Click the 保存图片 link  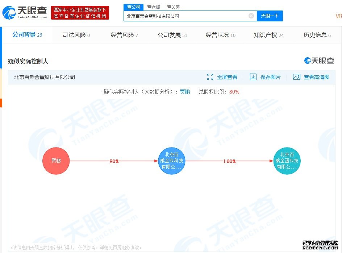(271, 77)
